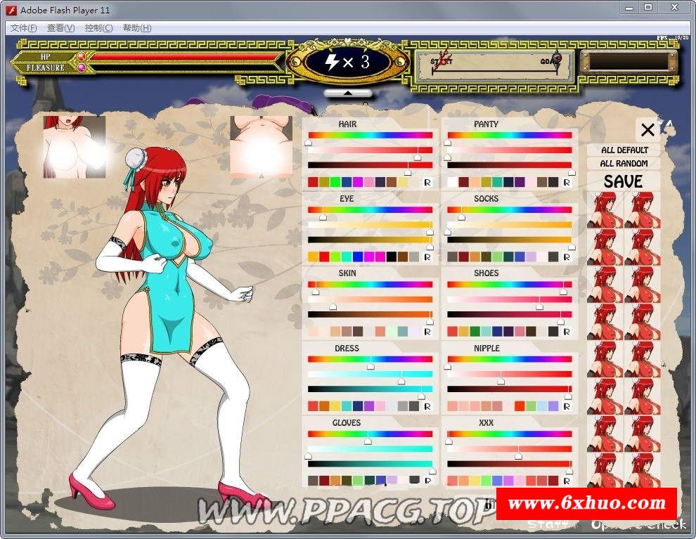This screenshot has height=539, width=696.
Task: Open the 查看(V) menu
Action: 60,28
